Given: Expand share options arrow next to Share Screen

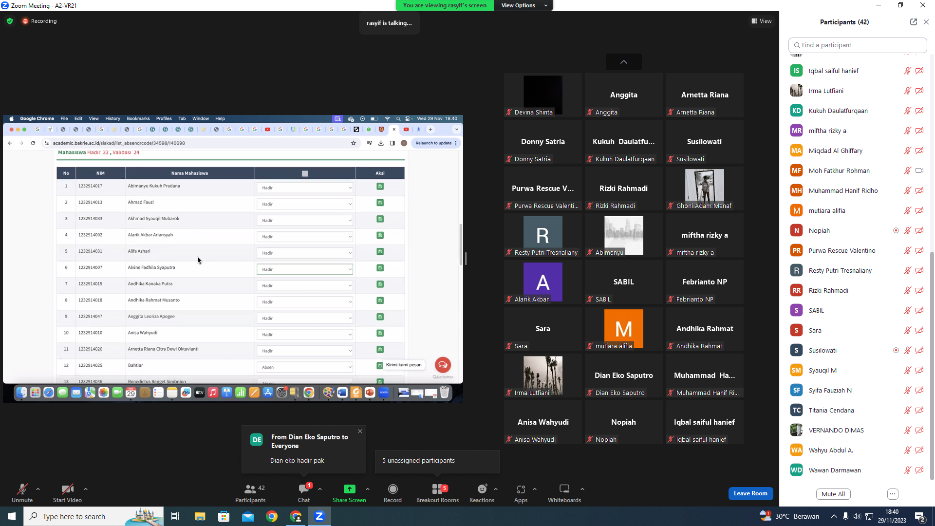Looking at the screenshot, I should click(368, 489).
